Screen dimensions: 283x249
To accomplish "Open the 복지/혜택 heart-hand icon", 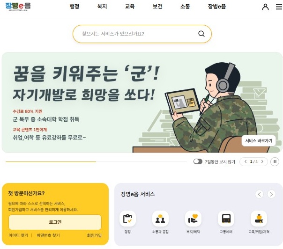I will (x=193, y=219).
